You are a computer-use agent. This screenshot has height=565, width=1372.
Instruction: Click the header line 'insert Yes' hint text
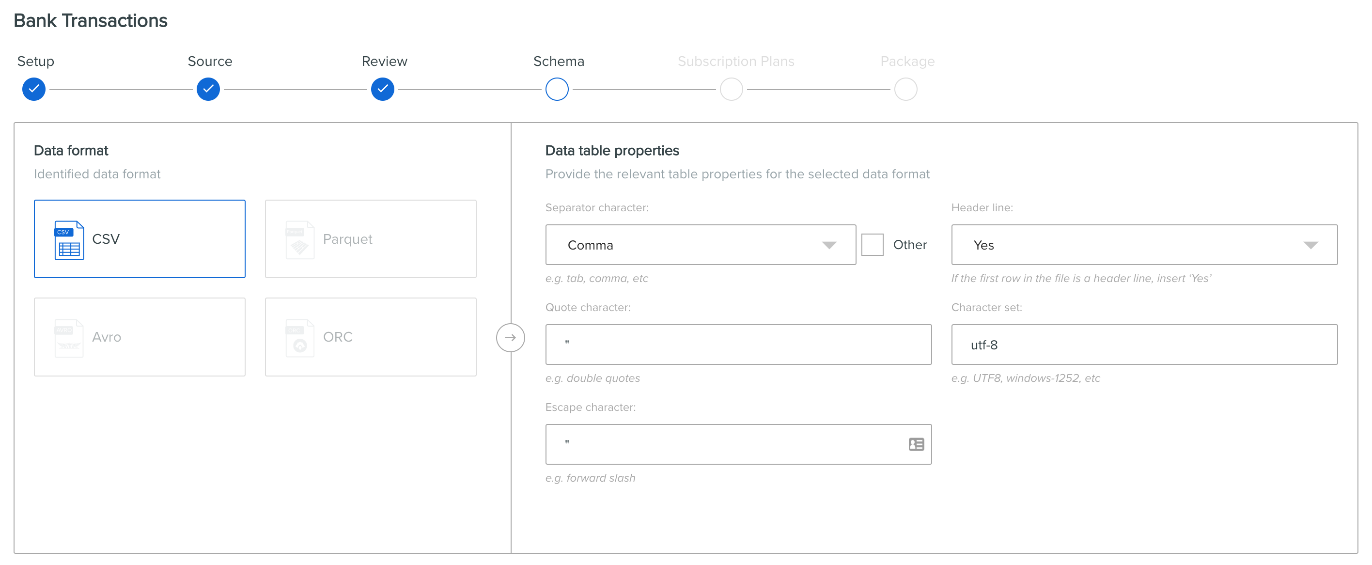[1081, 279]
